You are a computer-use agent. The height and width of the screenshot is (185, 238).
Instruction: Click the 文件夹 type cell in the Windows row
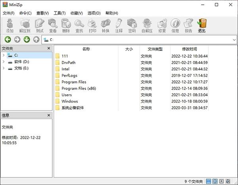[x=146, y=101]
